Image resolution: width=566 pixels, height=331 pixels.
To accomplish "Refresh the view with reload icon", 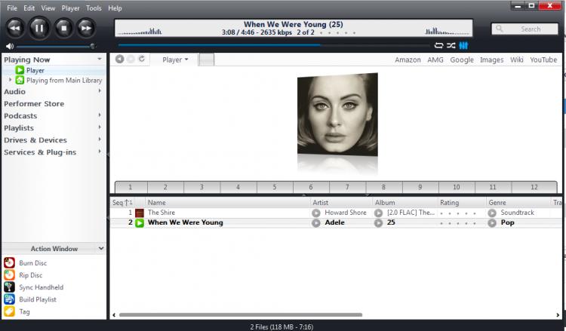I will tap(142, 59).
